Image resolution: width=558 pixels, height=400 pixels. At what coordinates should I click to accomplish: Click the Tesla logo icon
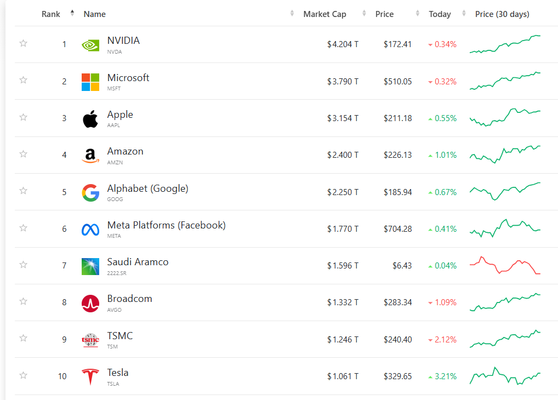click(x=90, y=377)
